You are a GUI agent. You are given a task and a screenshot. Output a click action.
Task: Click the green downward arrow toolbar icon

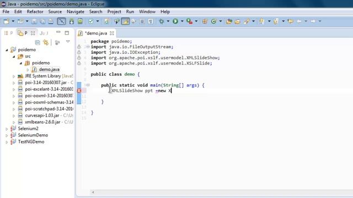pos(72,21)
